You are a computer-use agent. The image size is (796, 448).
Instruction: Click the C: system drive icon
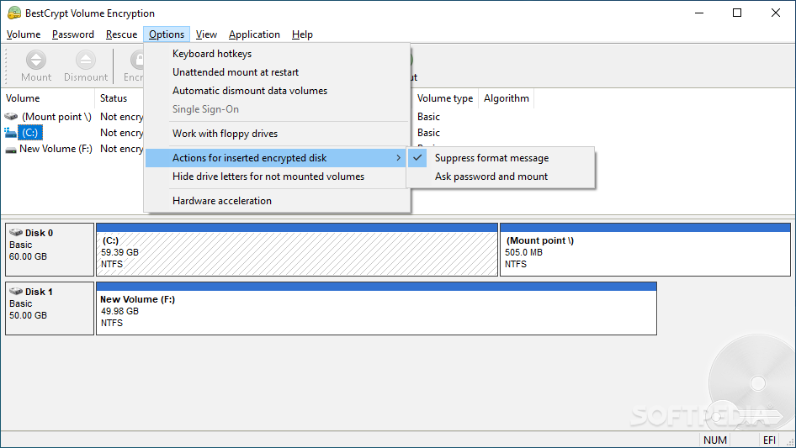point(11,133)
